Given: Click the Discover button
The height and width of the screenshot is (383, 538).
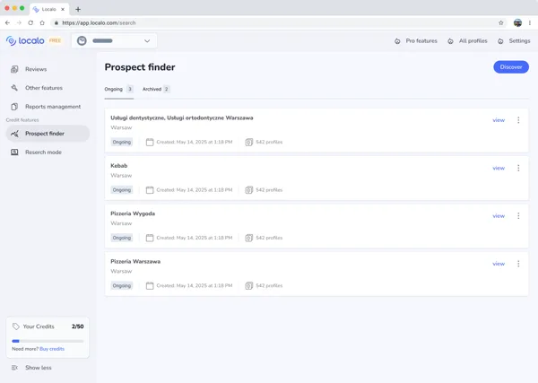Looking at the screenshot, I should [x=511, y=67].
